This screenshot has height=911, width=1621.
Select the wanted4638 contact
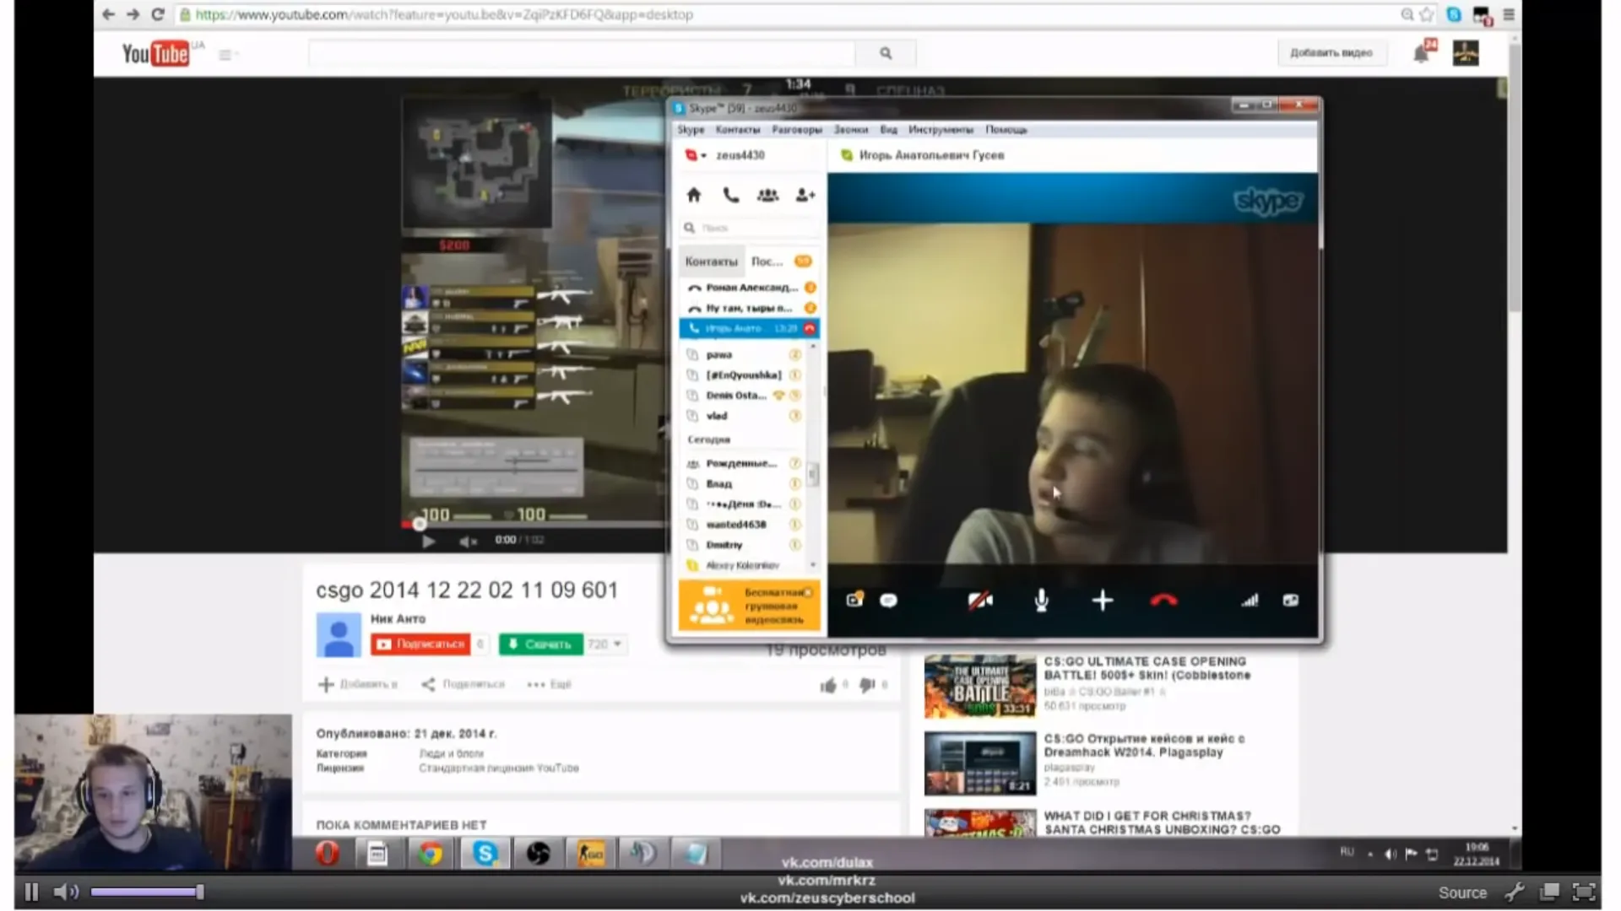point(743,525)
